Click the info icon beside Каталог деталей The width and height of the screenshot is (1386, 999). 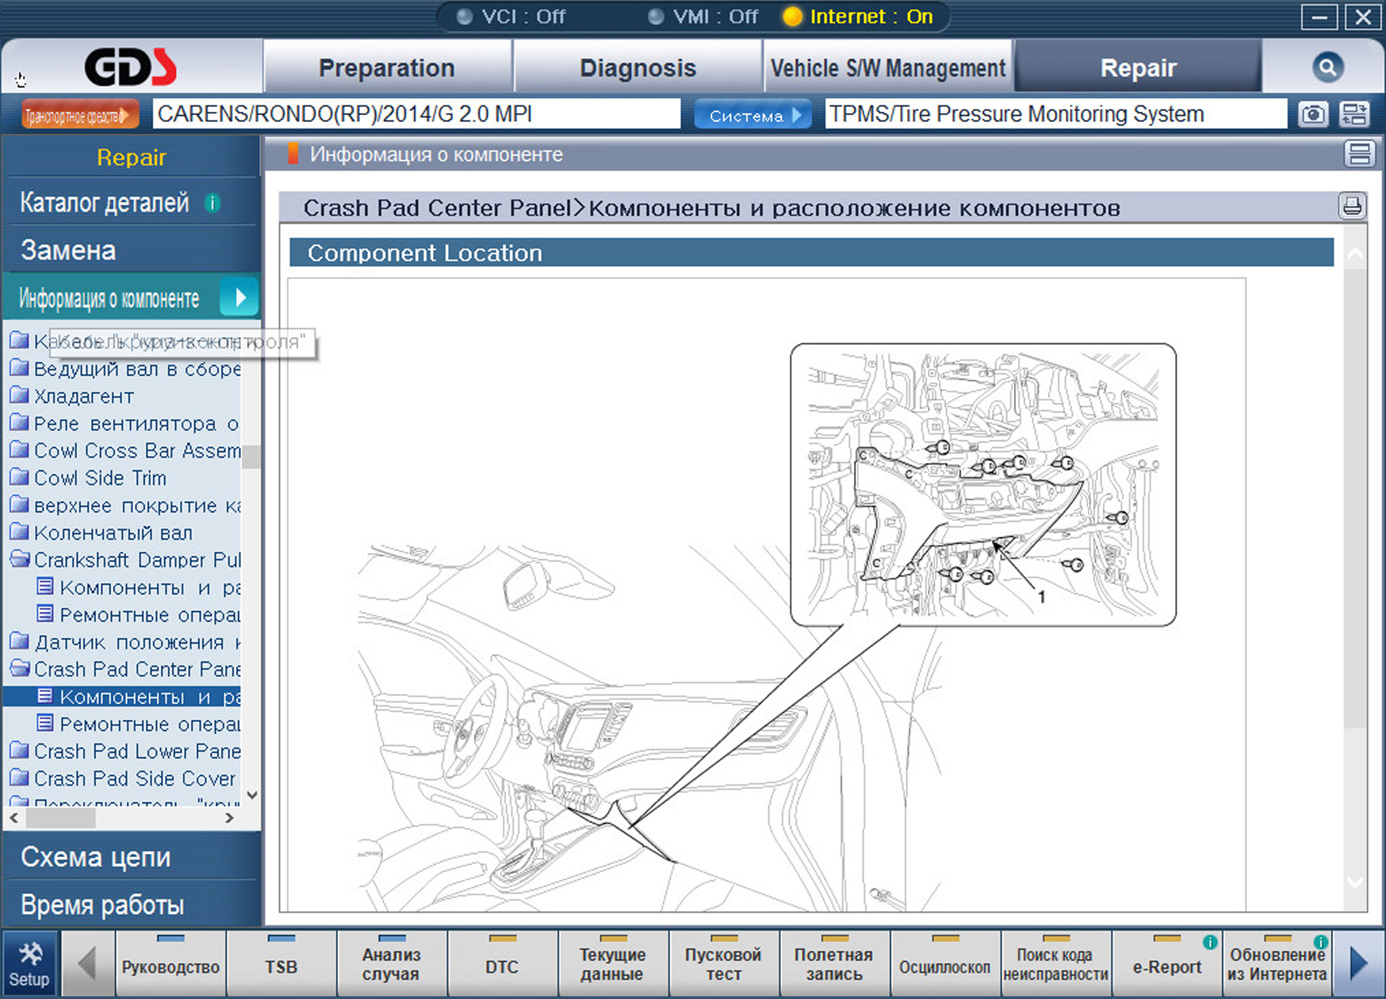click(212, 204)
